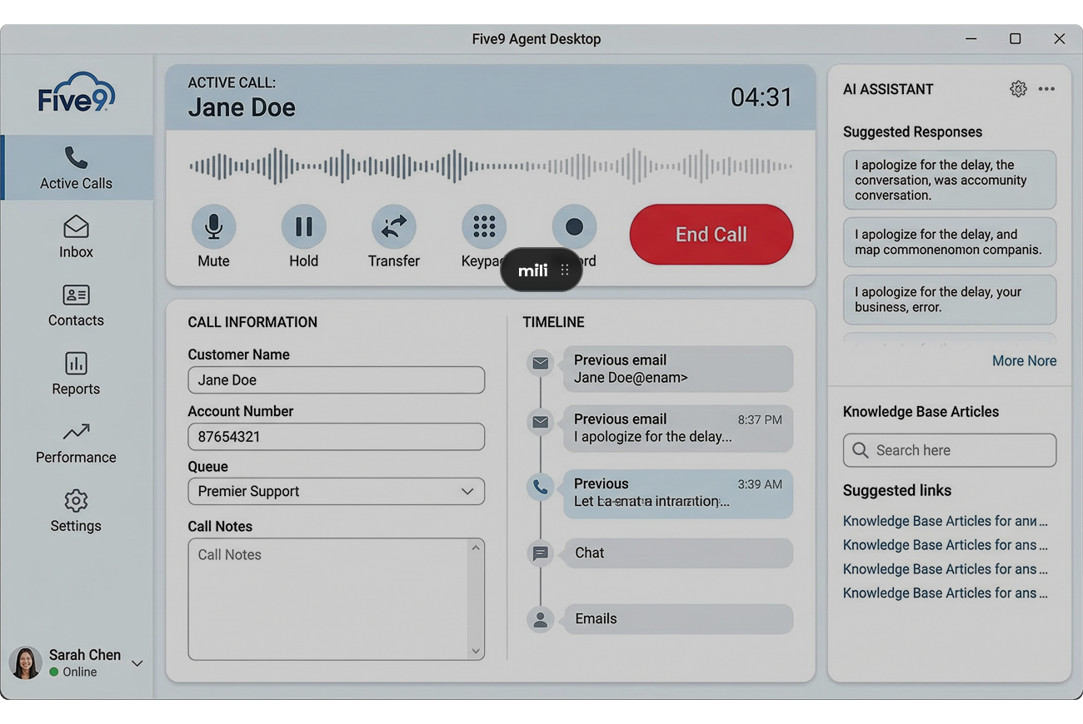Click the mili floating widget
Viewport: 1083px width, 724px height.
(541, 270)
